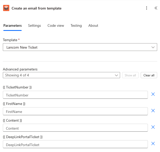The image size is (160, 152).
Task: Open the three-dot more options menu
Action: pos(147,8)
